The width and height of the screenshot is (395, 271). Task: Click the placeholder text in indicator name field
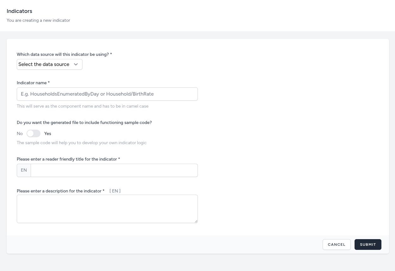click(87, 94)
